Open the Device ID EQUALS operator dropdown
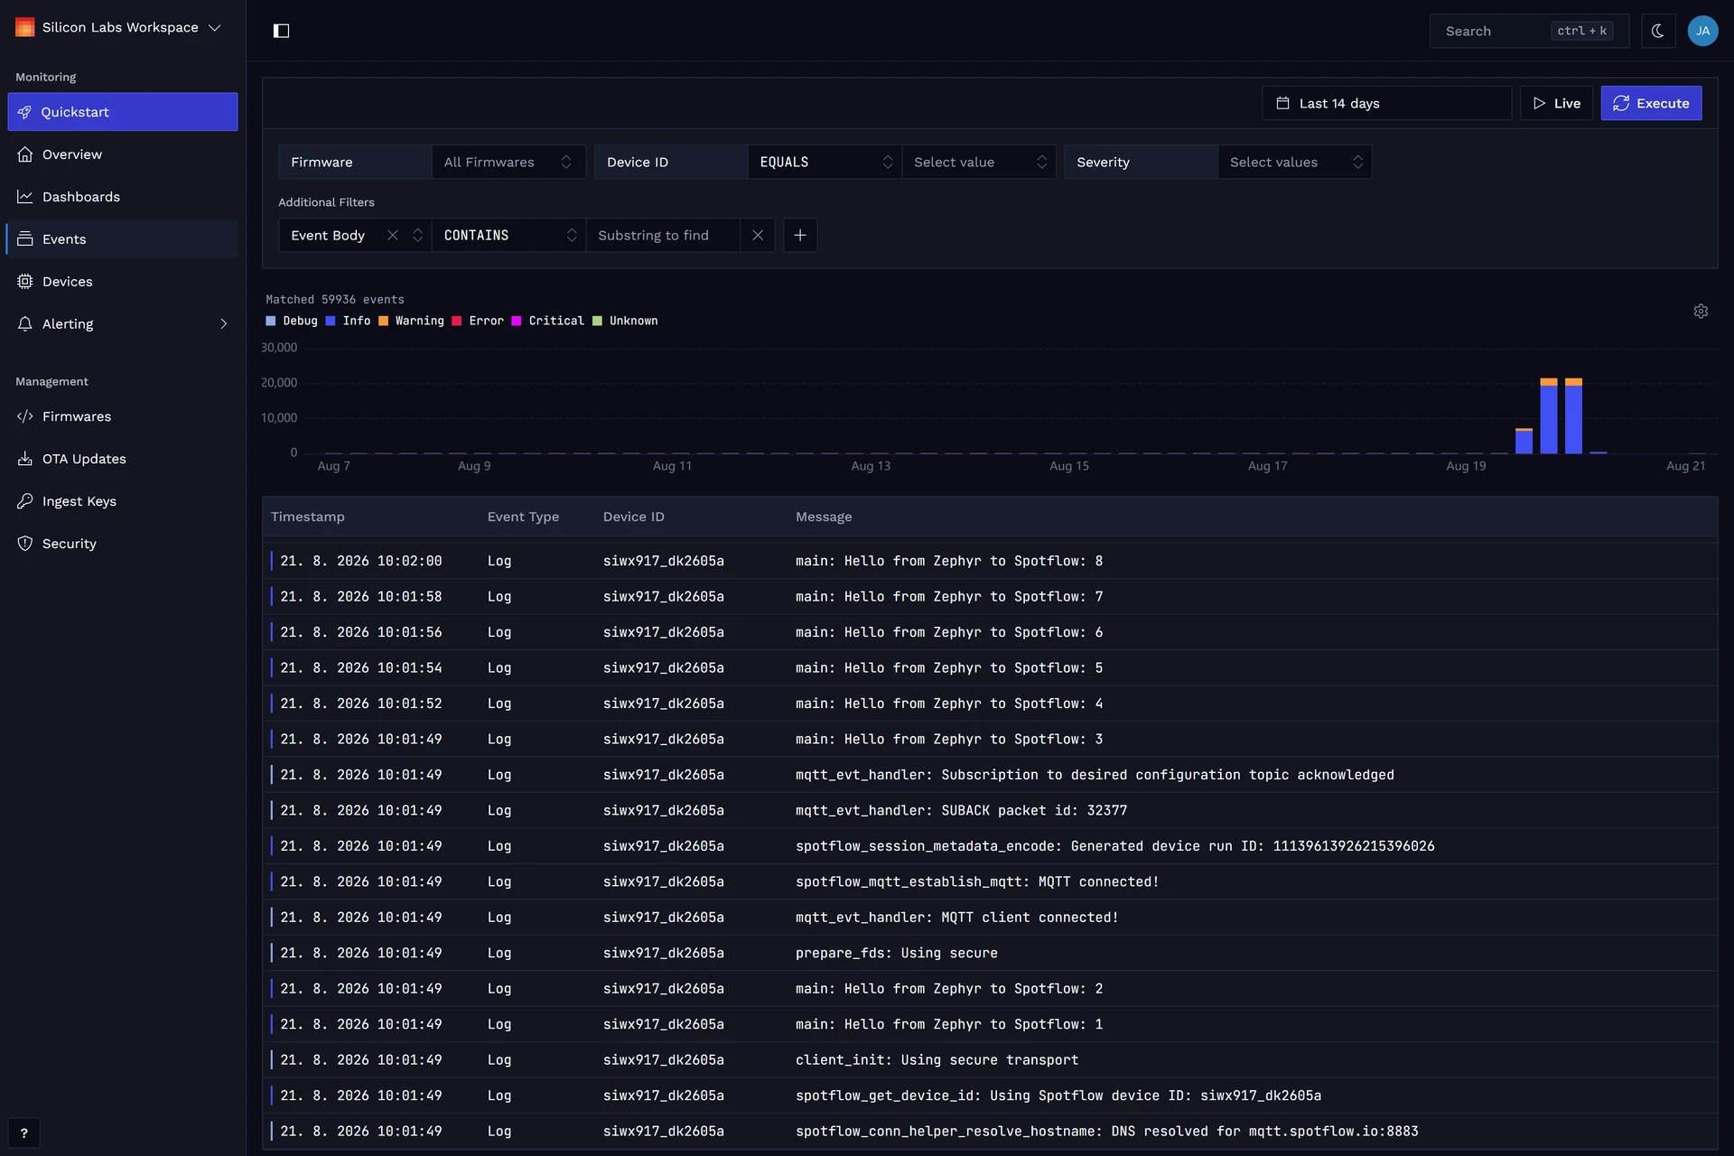This screenshot has width=1734, height=1156. pyautogui.click(x=825, y=163)
